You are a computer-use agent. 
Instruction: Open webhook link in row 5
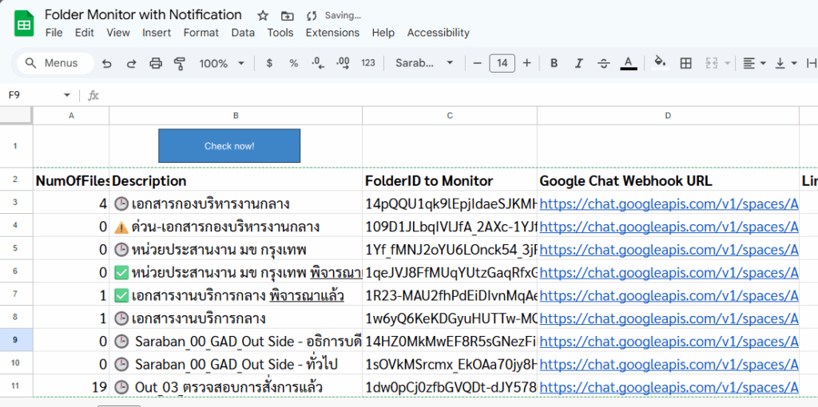[669, 250]
